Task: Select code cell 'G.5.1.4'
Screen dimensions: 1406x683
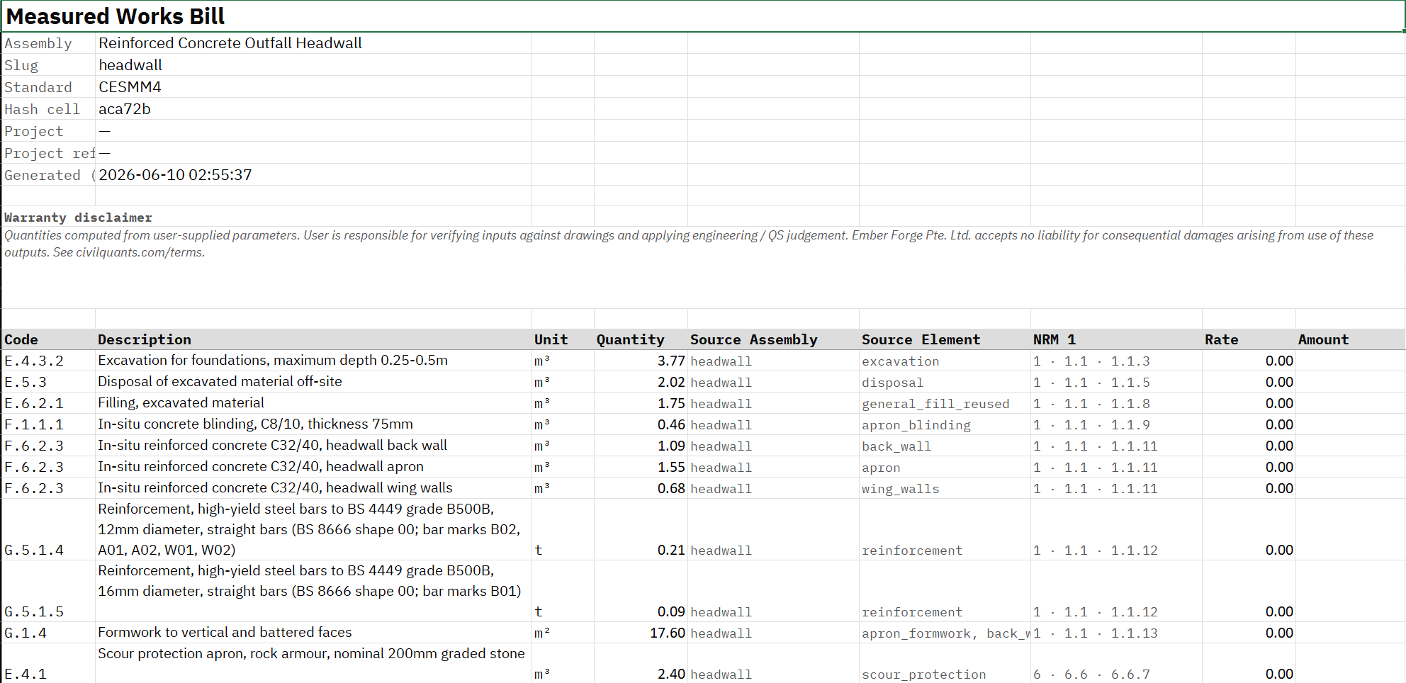Action: 49,529
